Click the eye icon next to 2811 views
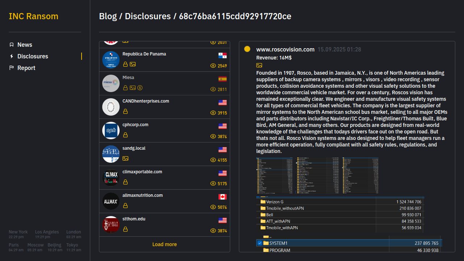Image resolution: width=464 pixels, height=261 pixels. [213, 89]
